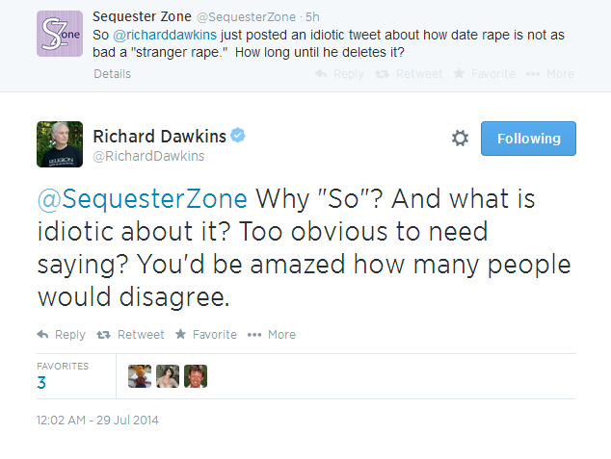
Task: Reply to the Sequester Zone tweet
Action: tap(339, 74)
